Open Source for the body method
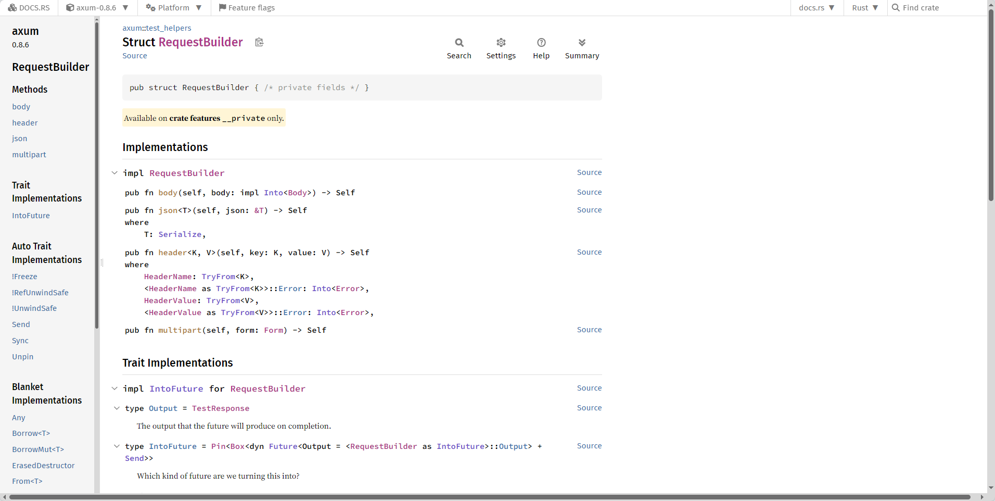The width and height of the screenshot is (995, 501). click(589, 192)
